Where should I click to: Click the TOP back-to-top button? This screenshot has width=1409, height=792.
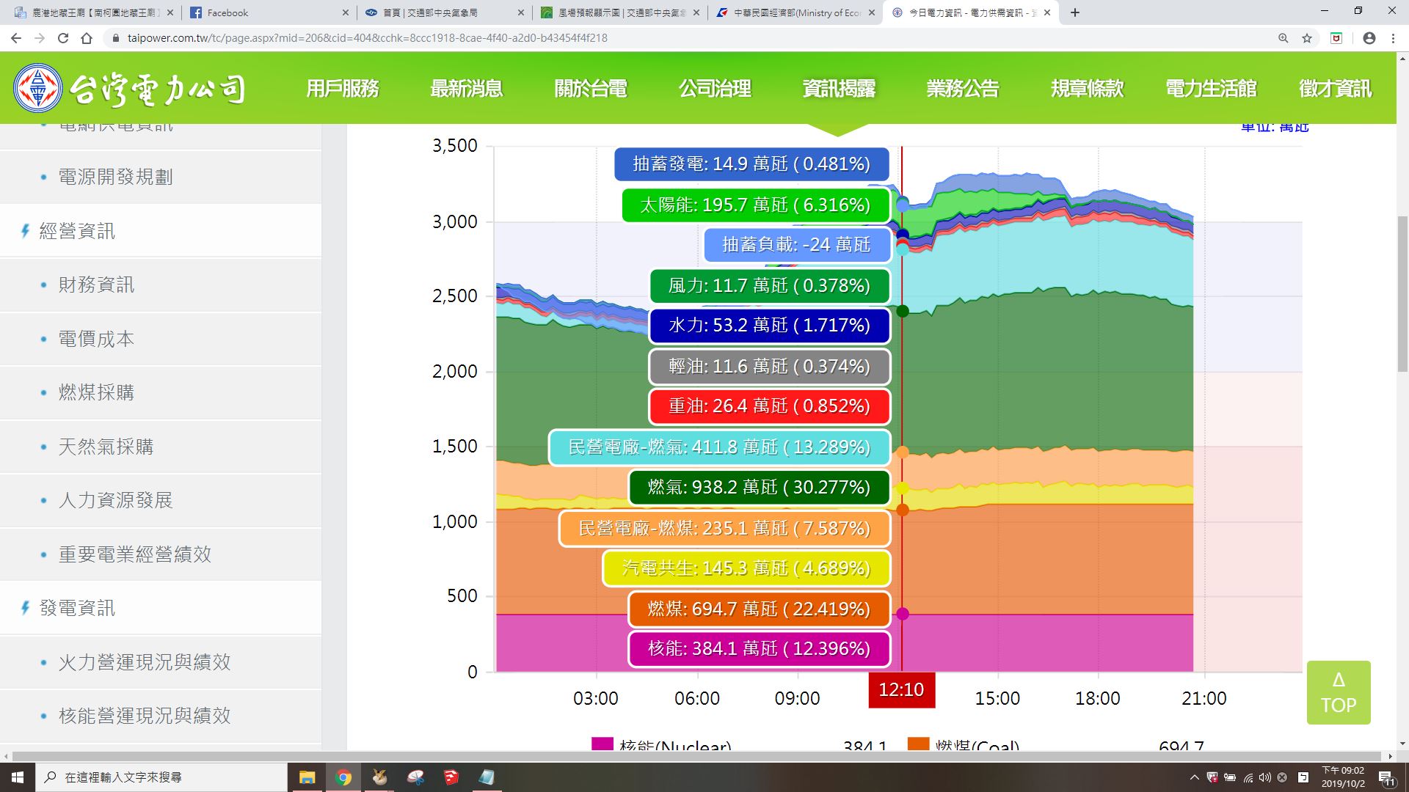[1339, 692]
